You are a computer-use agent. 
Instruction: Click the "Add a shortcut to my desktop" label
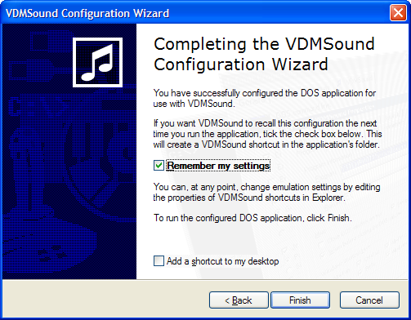[222, 261]
